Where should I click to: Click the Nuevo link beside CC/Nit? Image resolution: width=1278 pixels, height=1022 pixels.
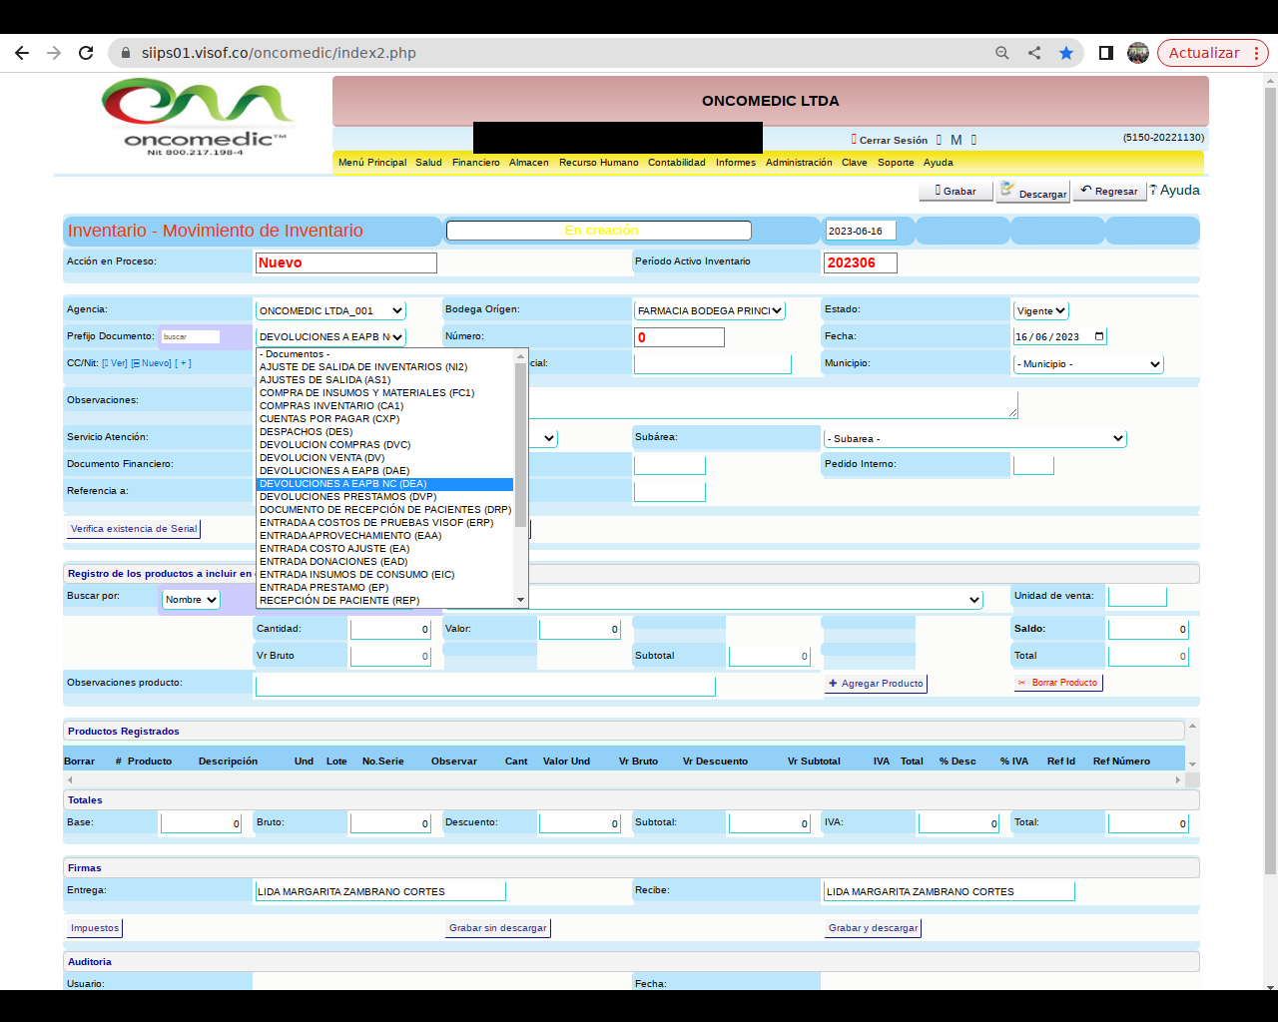pos(156,363)
